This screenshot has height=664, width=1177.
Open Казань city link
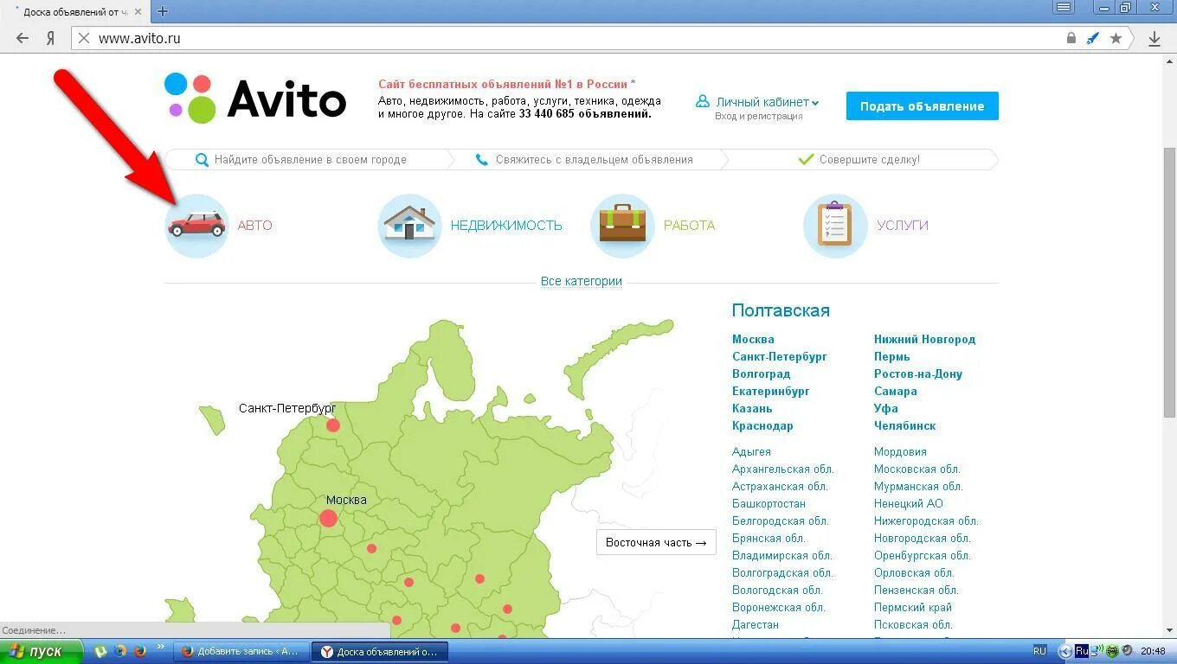pyautogui.click(x=752, y=409)
